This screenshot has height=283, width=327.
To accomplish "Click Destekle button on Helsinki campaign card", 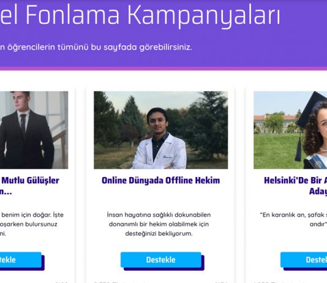I will (304, 260).
